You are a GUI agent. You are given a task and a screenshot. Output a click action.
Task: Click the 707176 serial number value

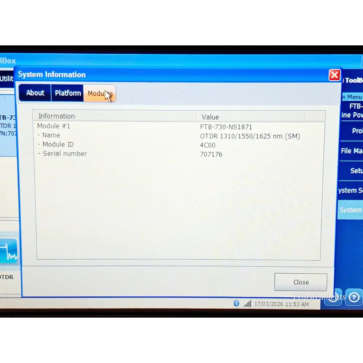click(x=211, y=154)
